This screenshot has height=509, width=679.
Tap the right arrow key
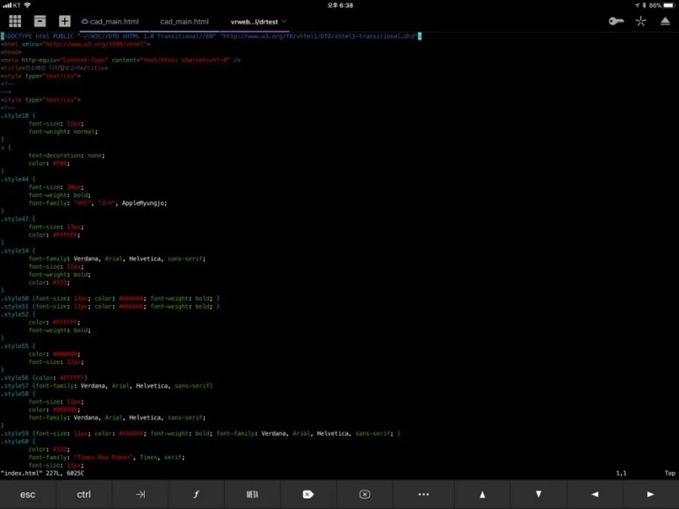coord(650,494)
